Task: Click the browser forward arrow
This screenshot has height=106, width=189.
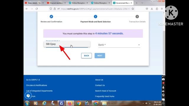Action: click(x=32, y=9)
